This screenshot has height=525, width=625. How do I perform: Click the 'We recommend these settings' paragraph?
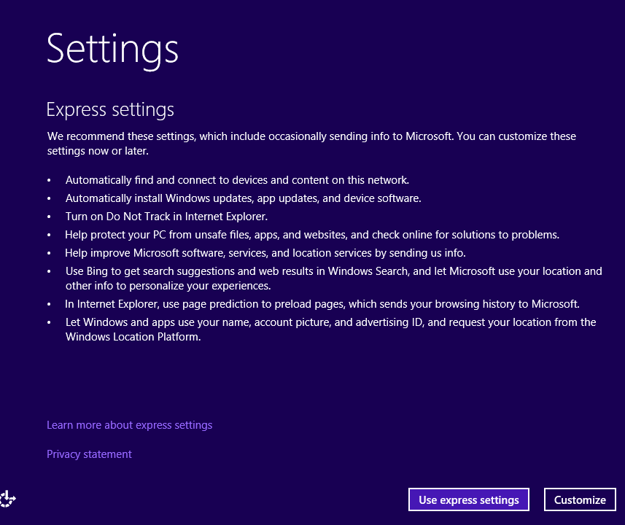[x=311, y=143]
